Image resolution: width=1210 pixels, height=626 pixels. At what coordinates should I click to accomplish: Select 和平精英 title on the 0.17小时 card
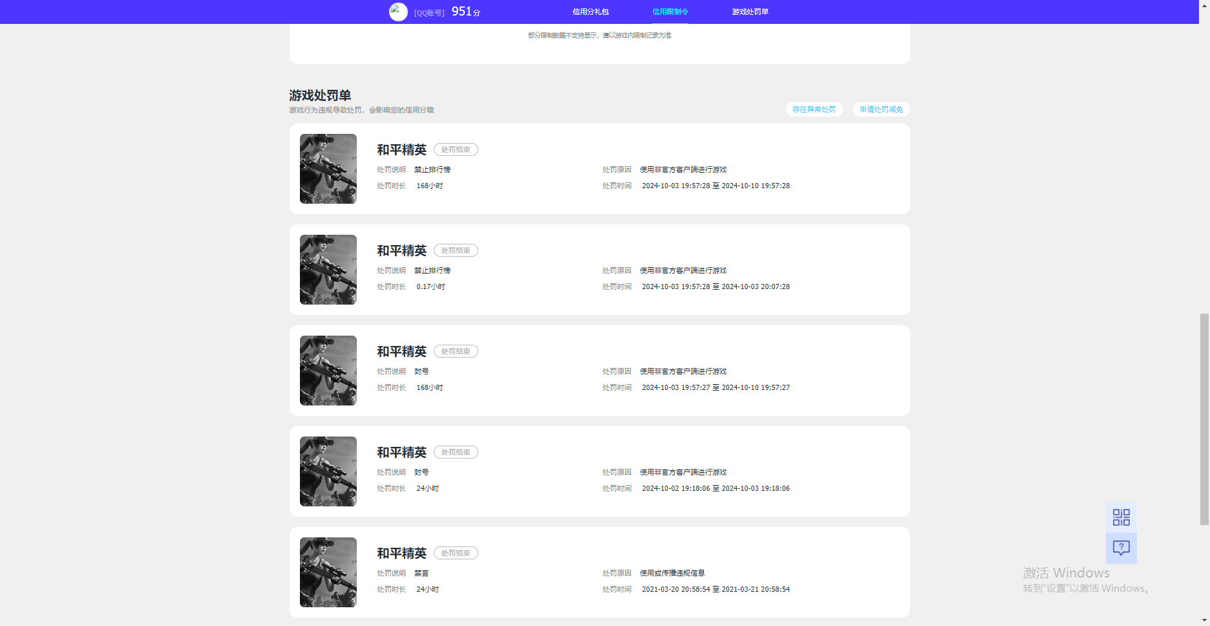401,250
